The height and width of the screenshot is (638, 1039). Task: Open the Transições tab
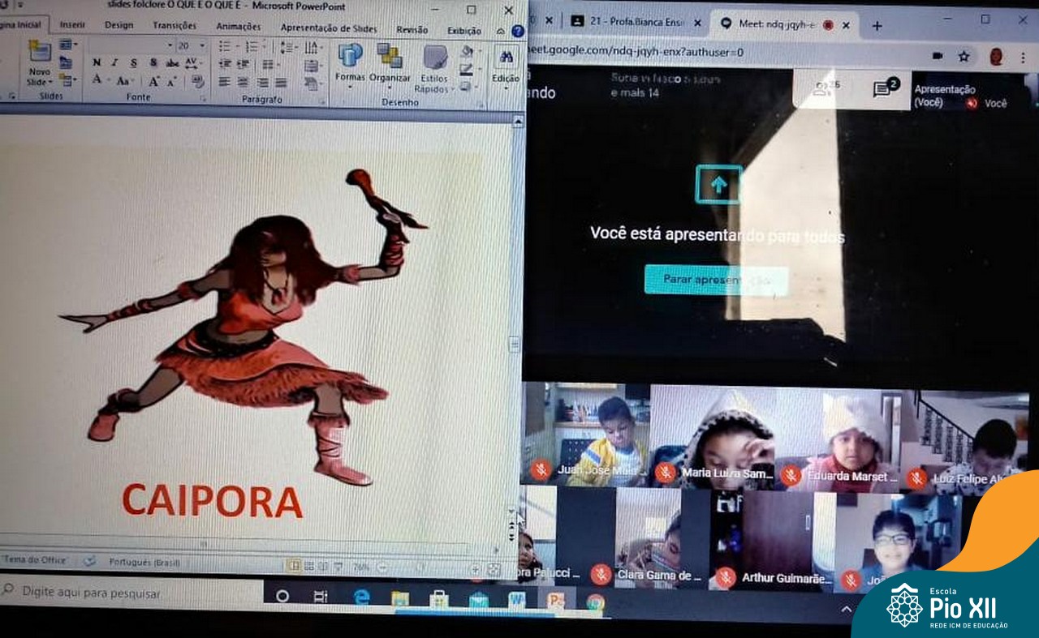pos(175,26)
